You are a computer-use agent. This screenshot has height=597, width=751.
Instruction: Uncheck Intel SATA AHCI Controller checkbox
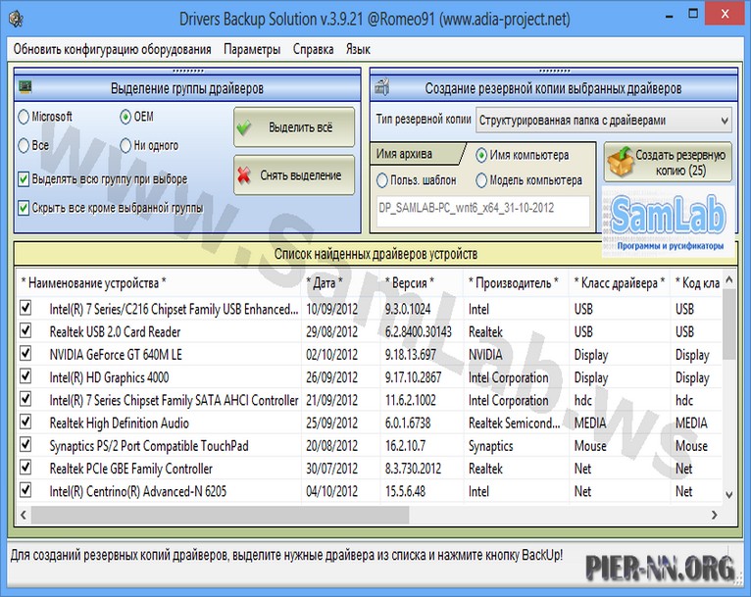(25, 399)
